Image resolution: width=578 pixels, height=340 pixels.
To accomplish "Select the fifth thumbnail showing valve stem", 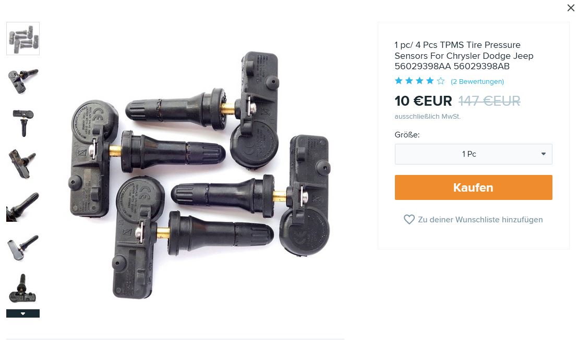I will (x=23, y=206).
